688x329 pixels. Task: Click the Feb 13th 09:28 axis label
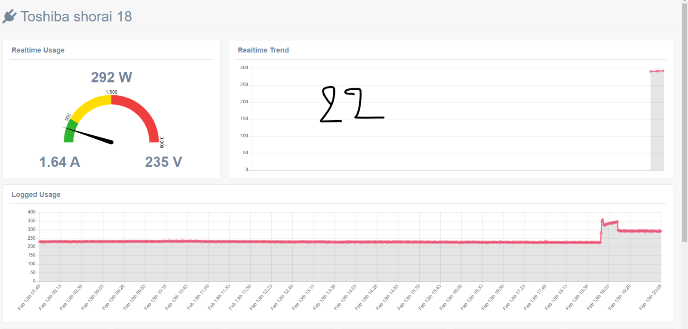[113, 297]
